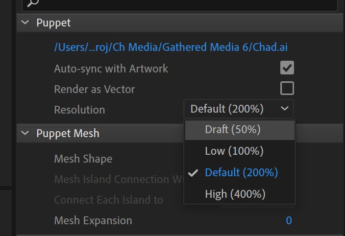Pick High (400%) resolution option
This screenshot has height=236, width=345.
click(x=240, y=194)
